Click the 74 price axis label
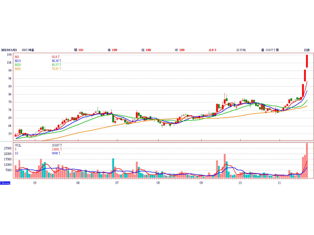Viewport: 314px width, 235px height. (x=10, y=110)
